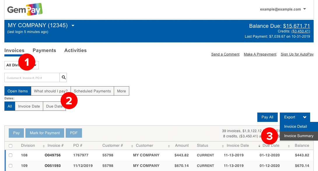This screenshot has height=171, width=318.
Task: Open the Export dropdown button
Action: click(295, 117)
